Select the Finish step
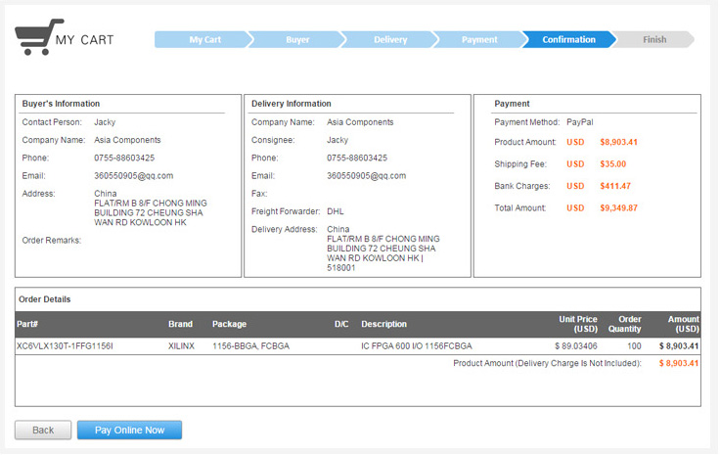This screenshot has width=720, height=455. [654, 40]
